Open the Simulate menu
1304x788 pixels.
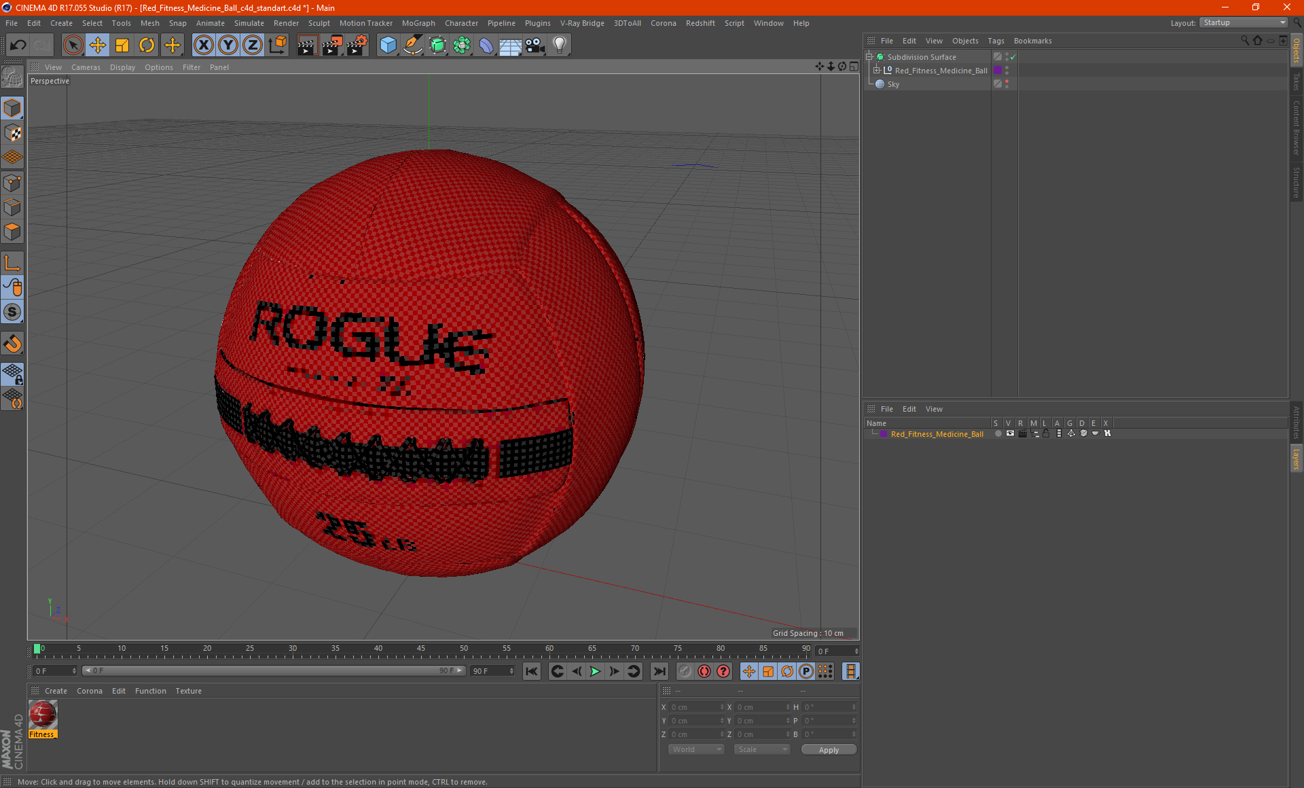(249, 23)
